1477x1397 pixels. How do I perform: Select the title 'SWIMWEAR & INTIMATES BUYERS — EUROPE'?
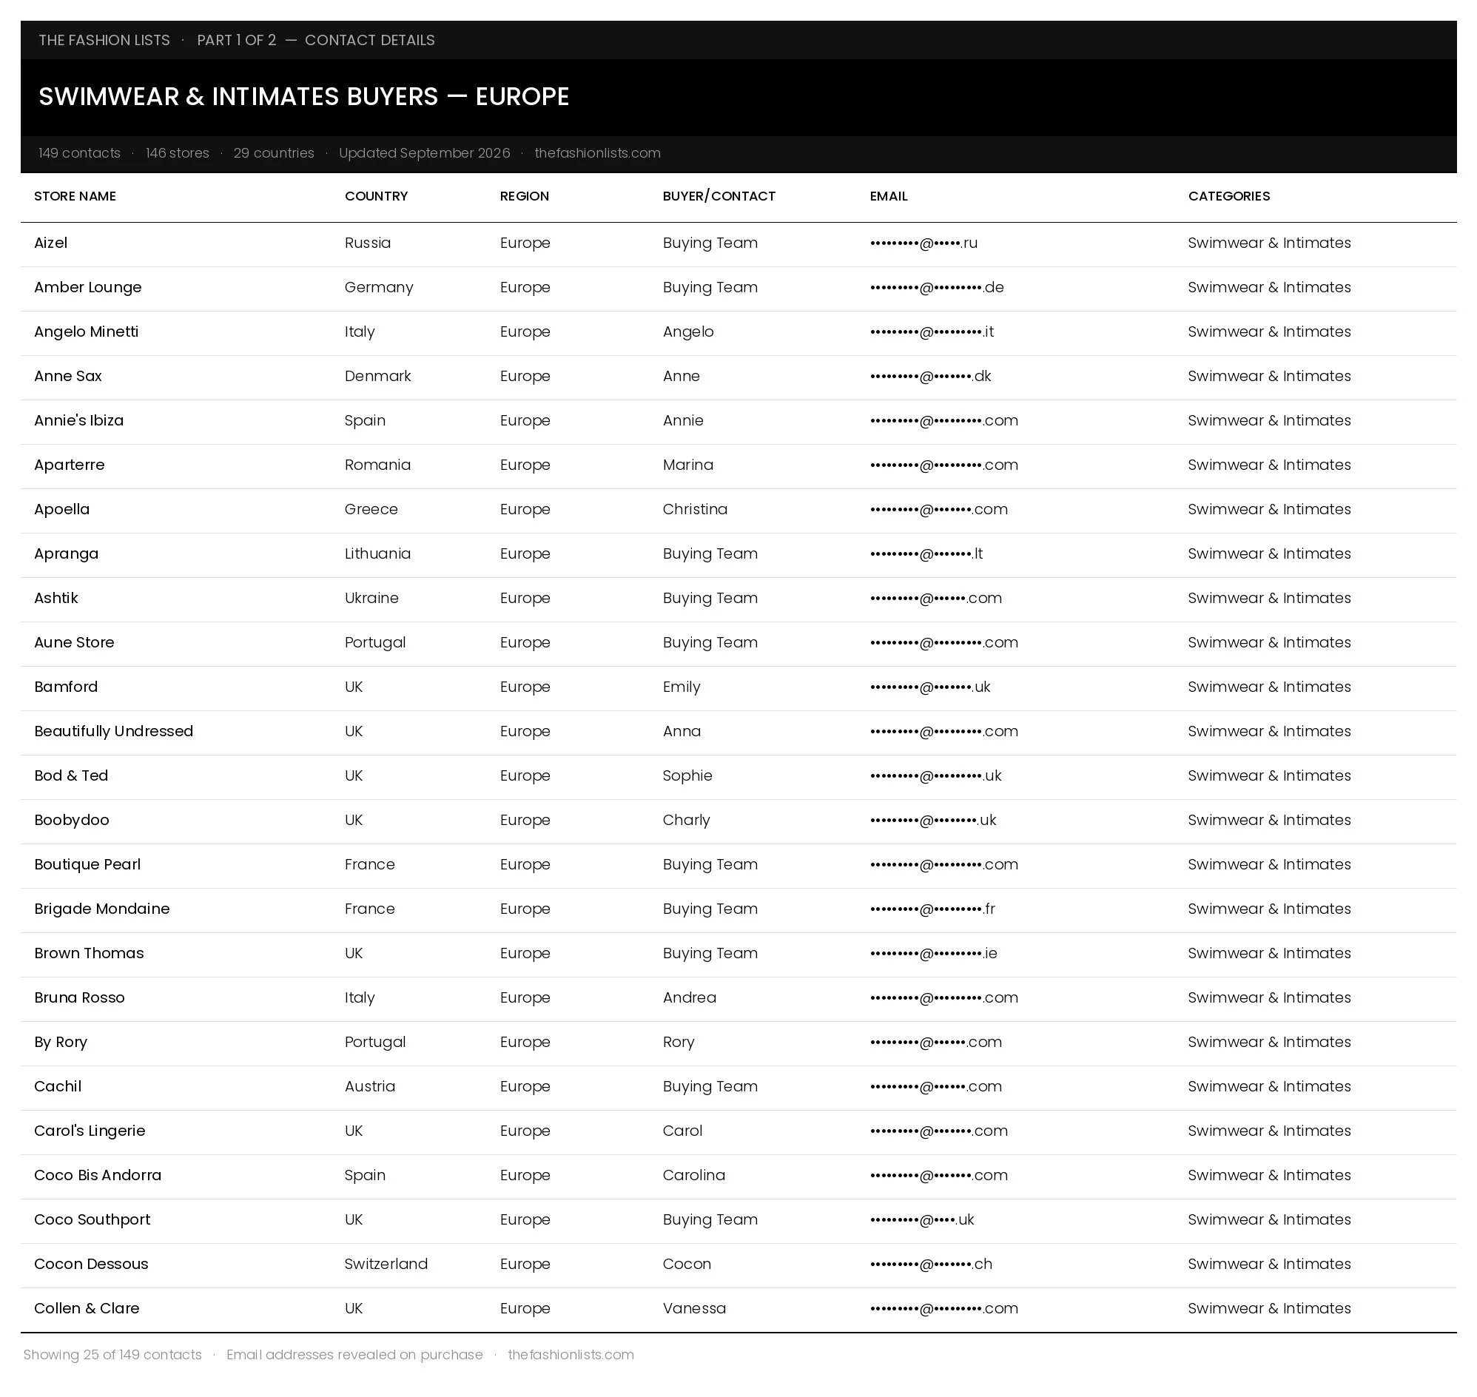[x=304, y=97]
